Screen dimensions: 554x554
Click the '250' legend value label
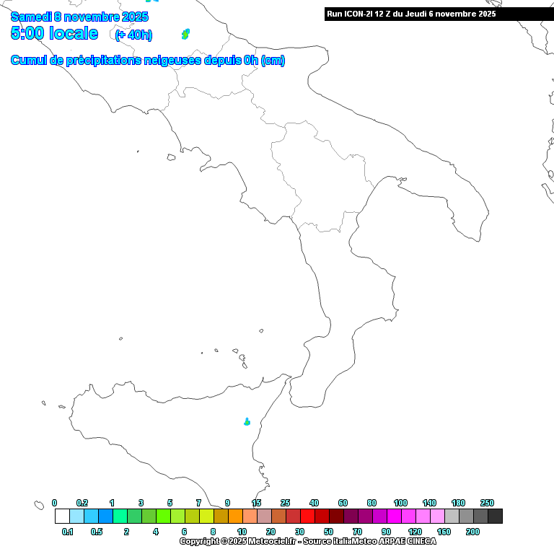click(487, 503)
